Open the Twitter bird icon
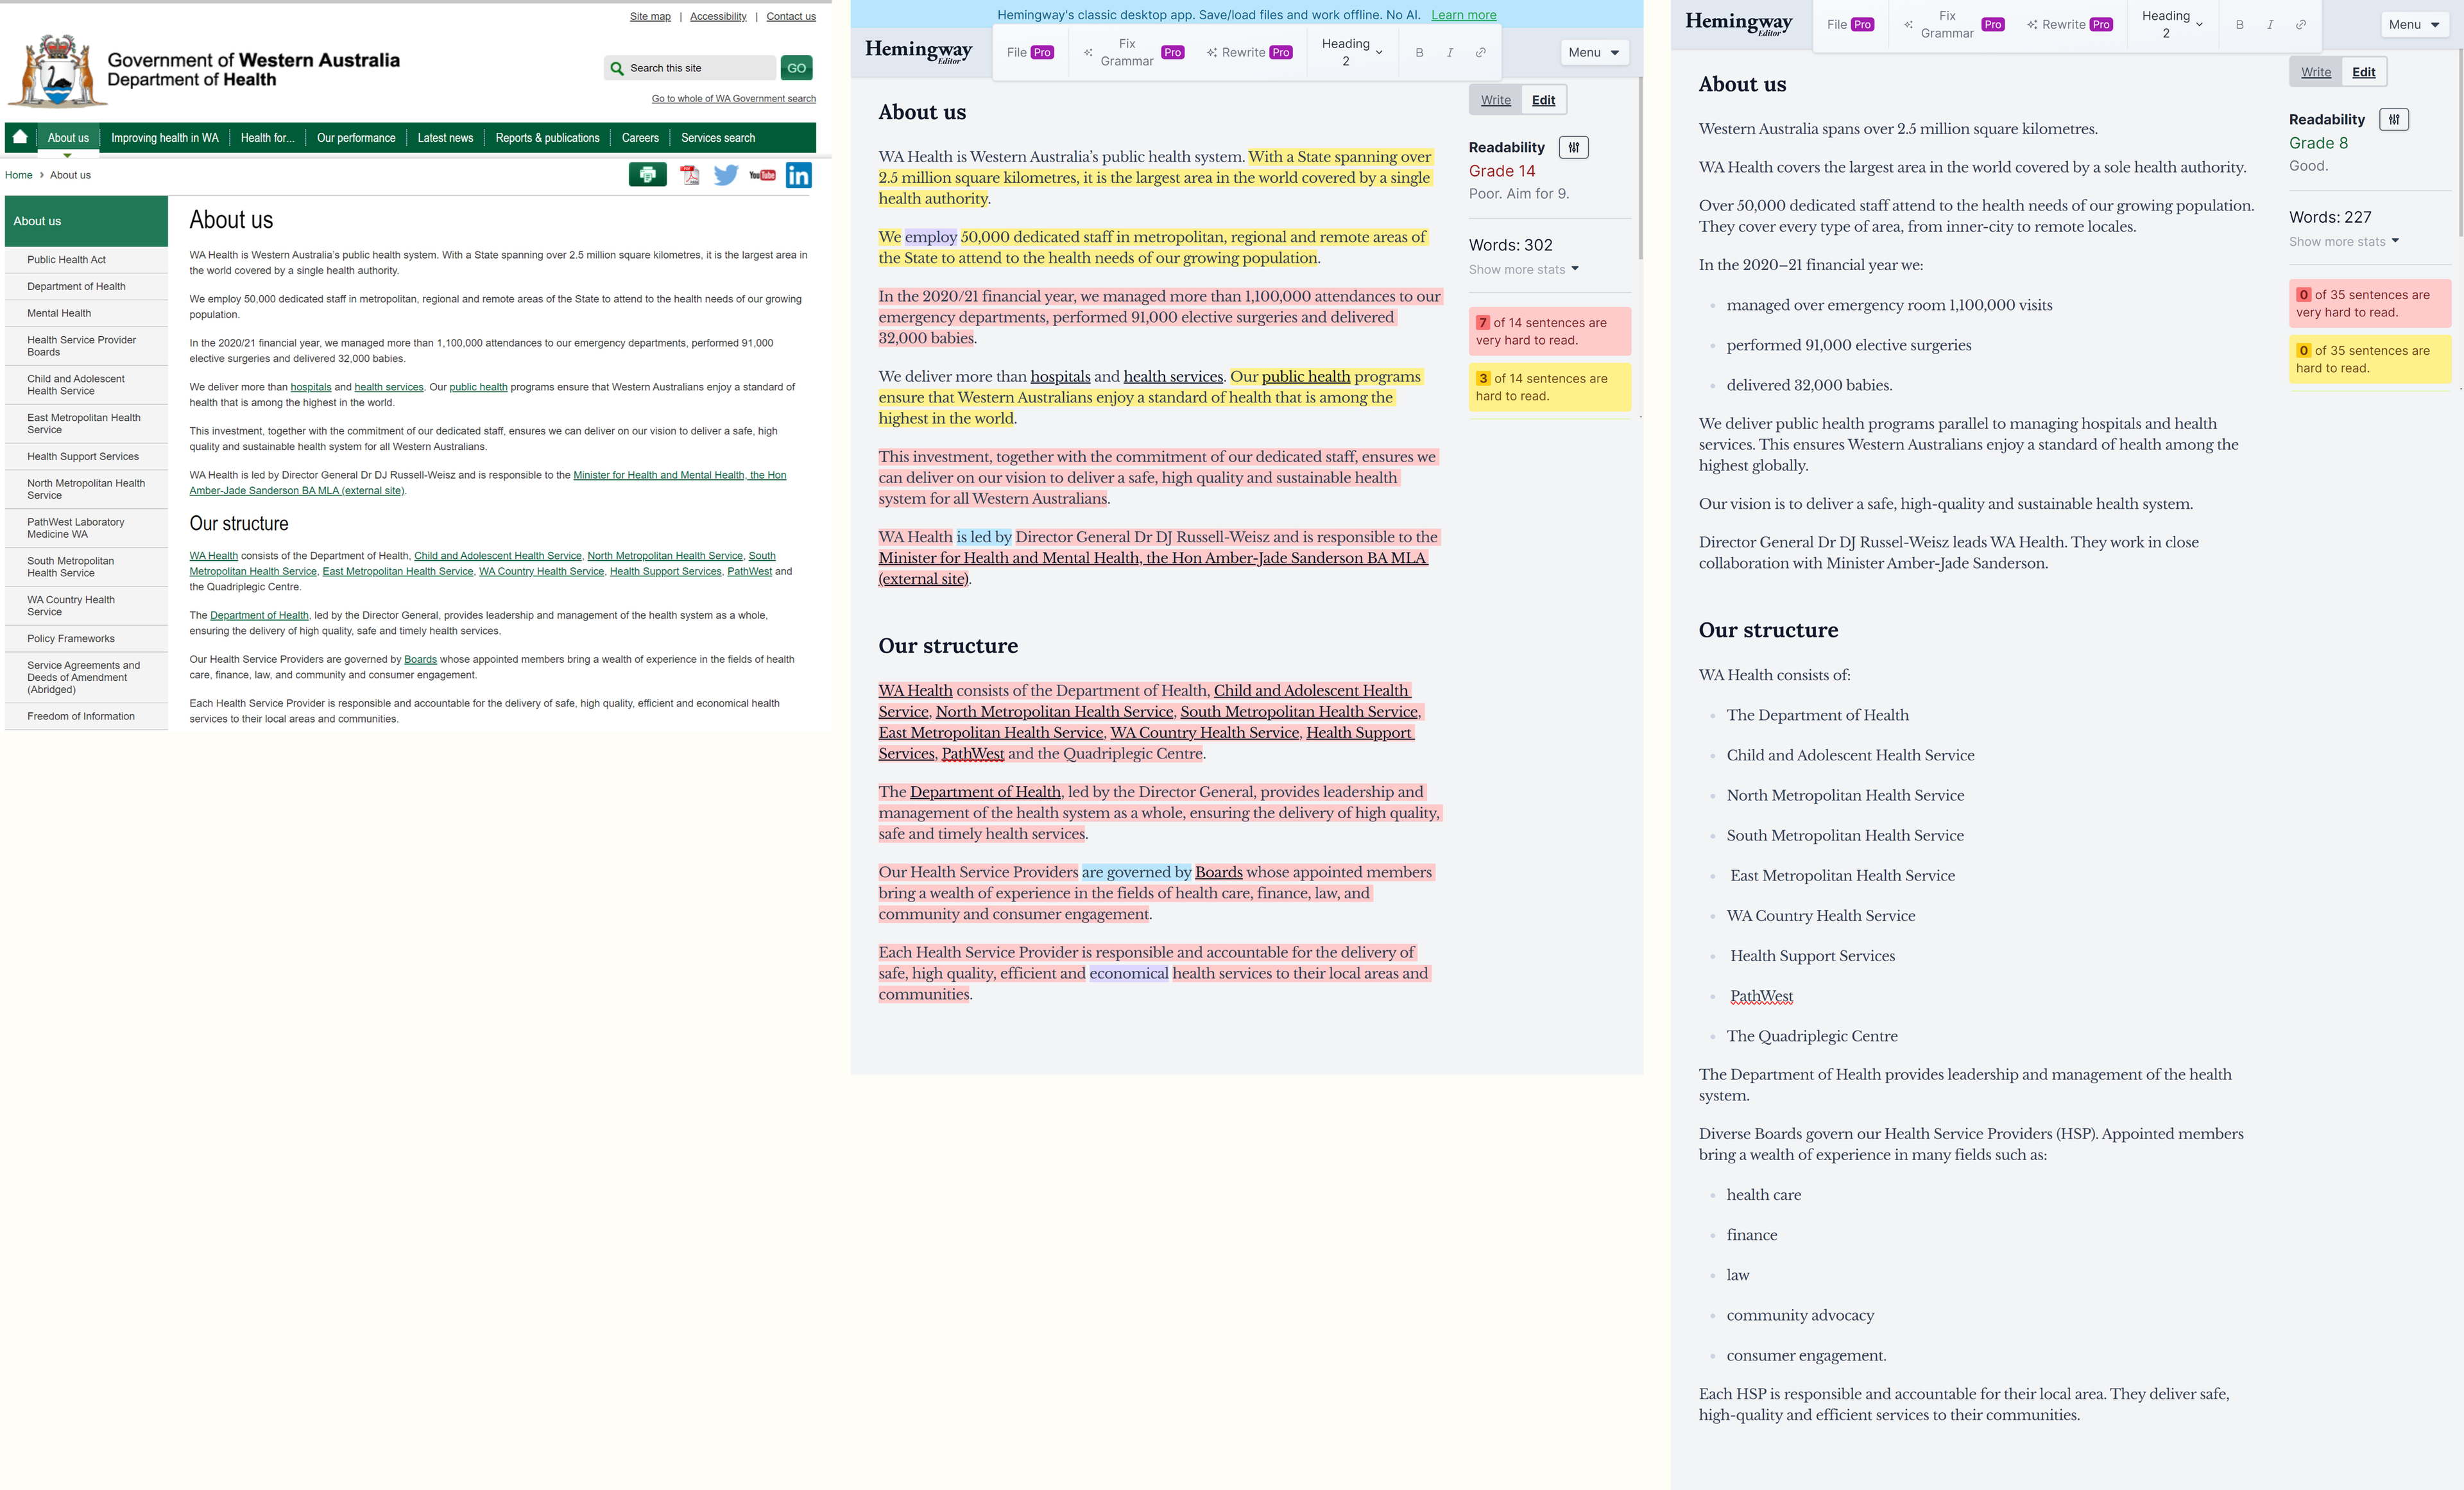Screen dimensions: 2464x1490 coord(726,176)
